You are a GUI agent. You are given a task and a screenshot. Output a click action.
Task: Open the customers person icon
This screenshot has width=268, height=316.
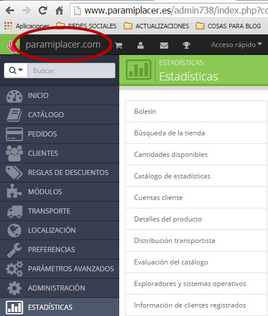click(140, 45)
